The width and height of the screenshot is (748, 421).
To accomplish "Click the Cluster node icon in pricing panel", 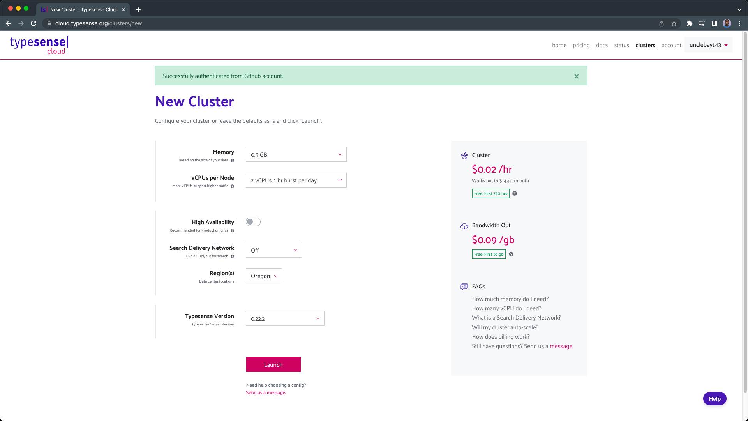I will [x=464, y=156].
